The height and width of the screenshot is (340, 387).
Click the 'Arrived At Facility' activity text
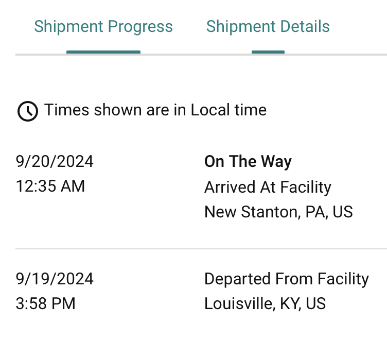268,187
